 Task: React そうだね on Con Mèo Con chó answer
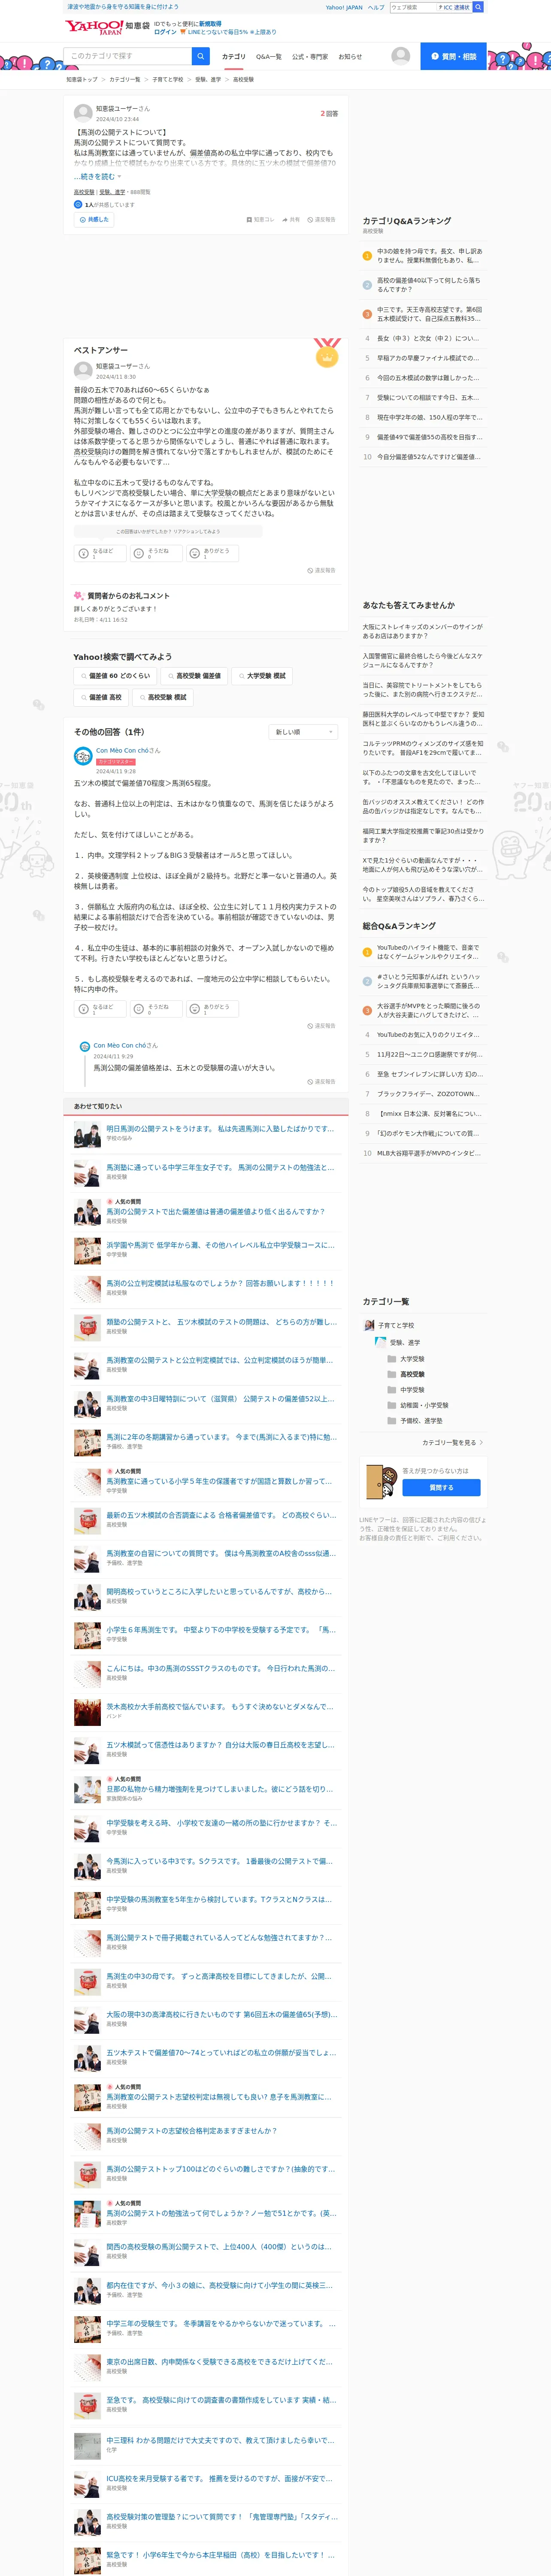click(156, 1008)
